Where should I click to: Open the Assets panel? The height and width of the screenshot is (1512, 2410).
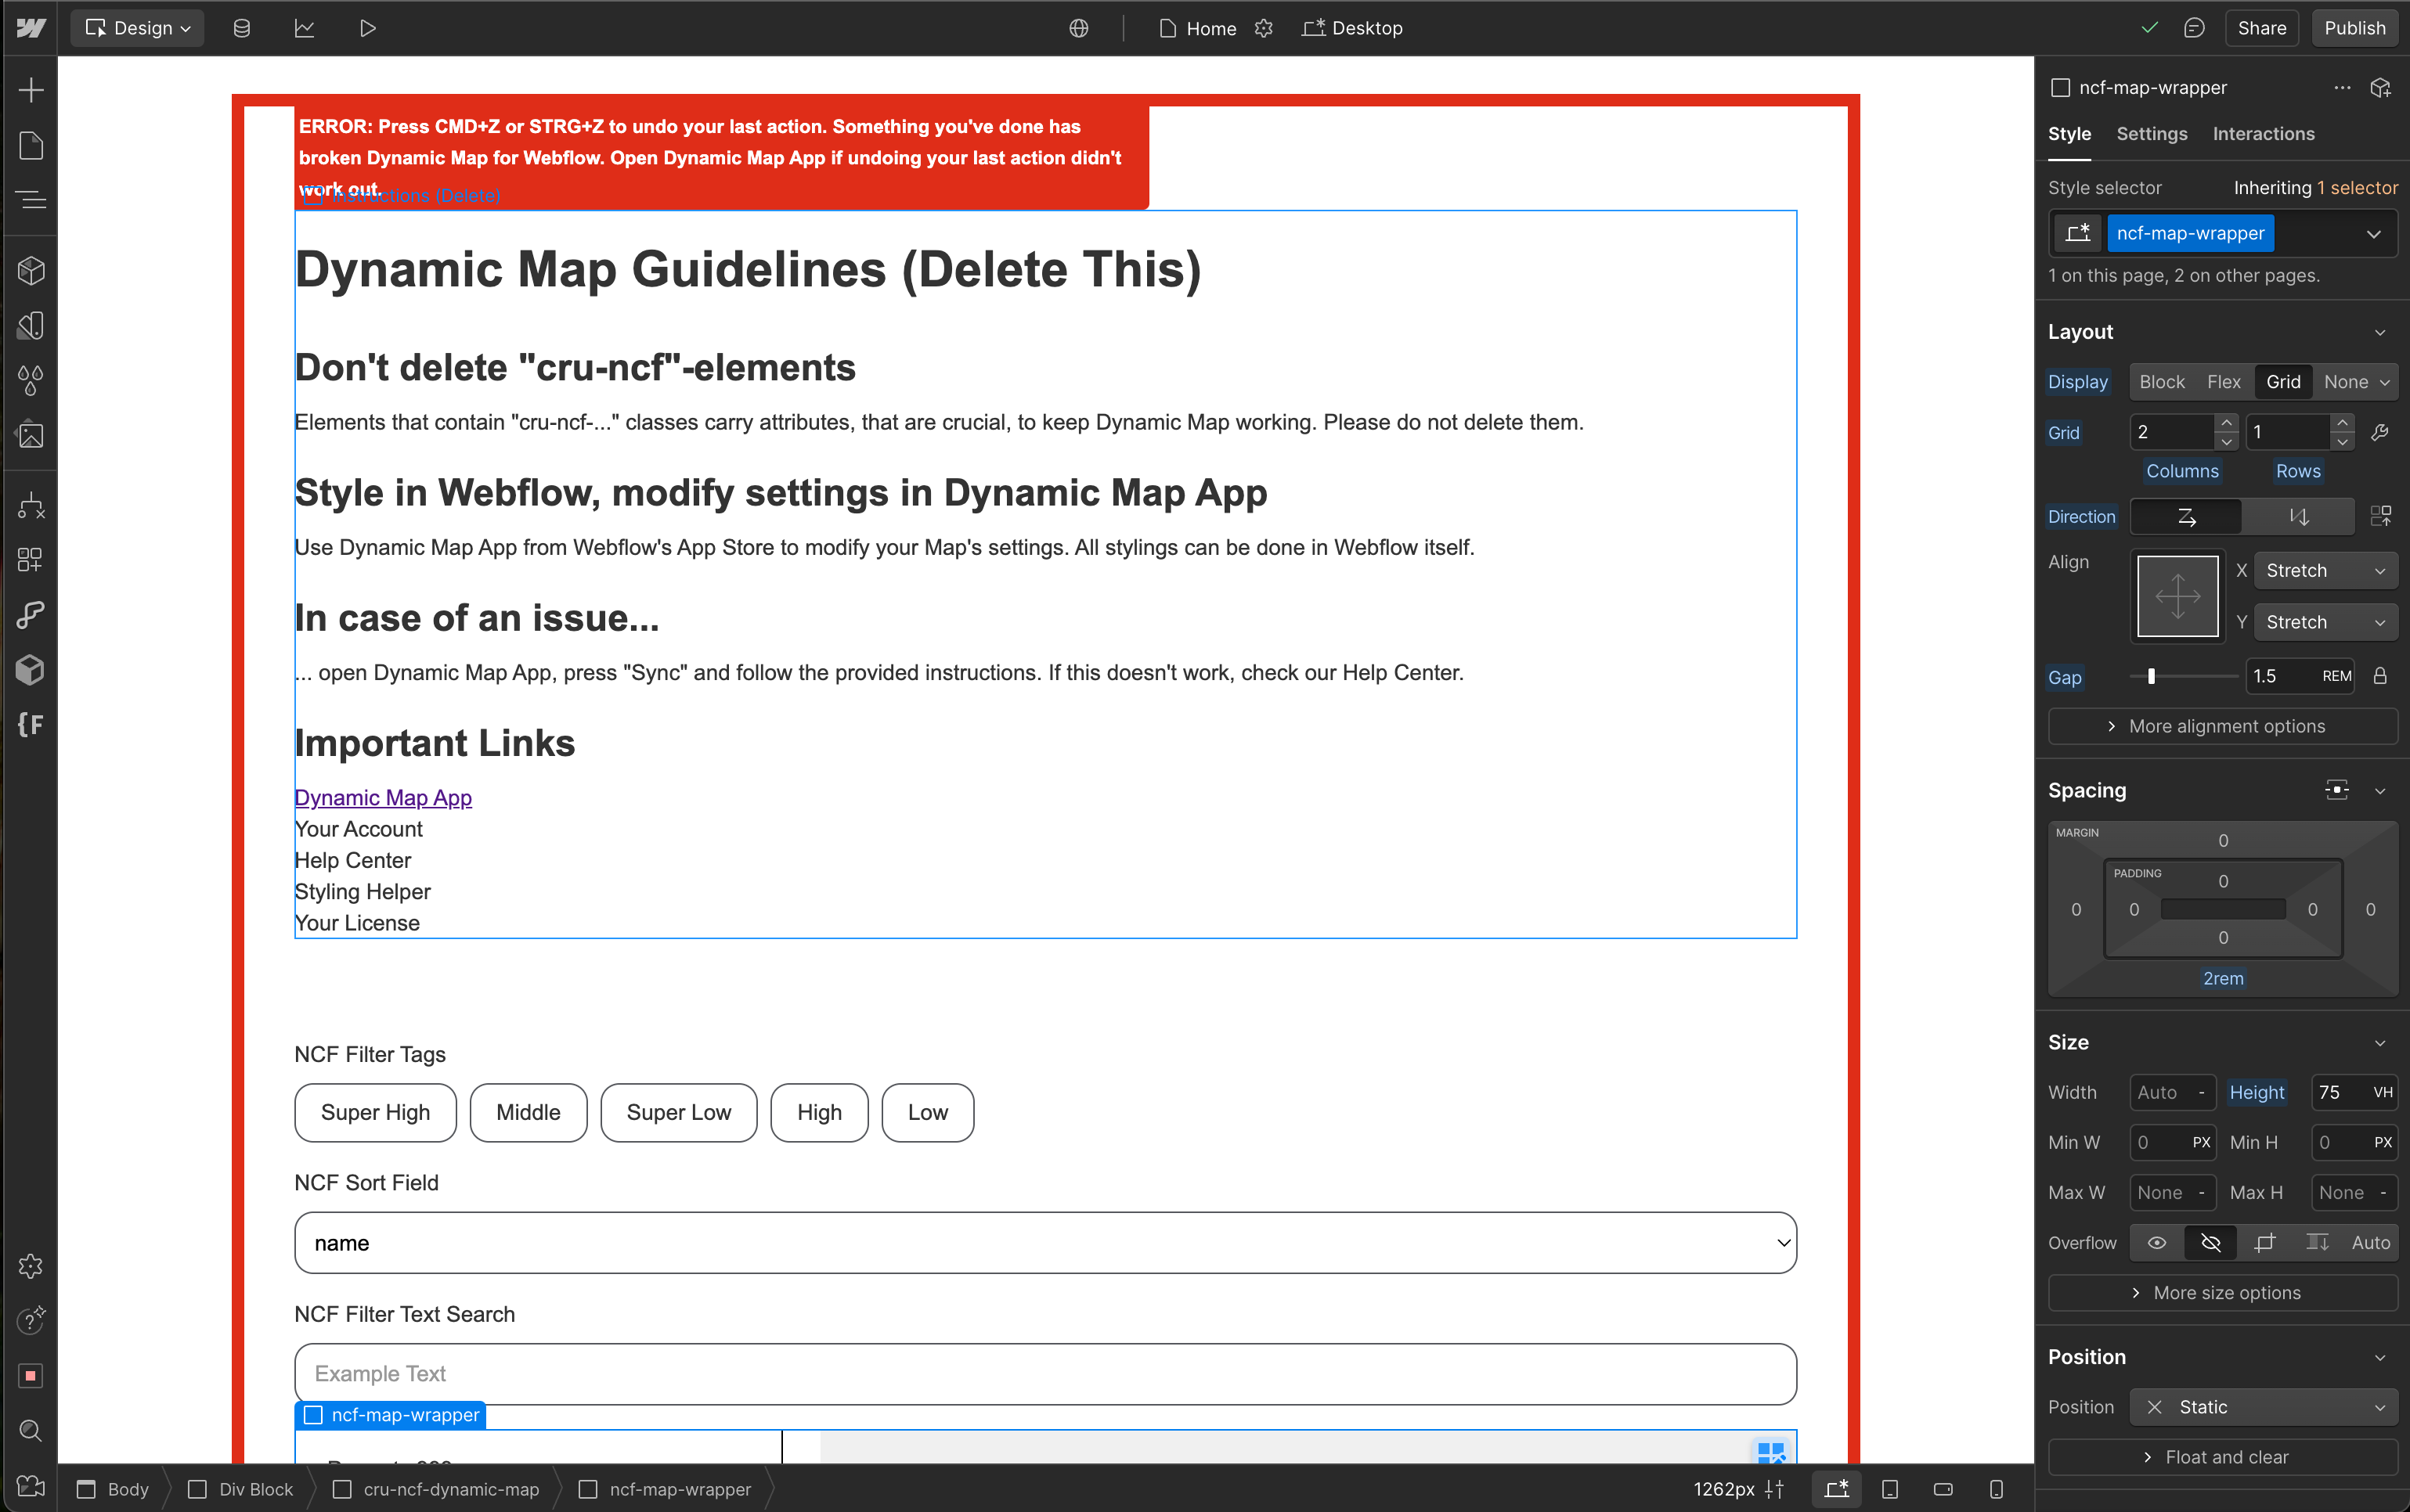pyautogui.click(x=31, y=435)
